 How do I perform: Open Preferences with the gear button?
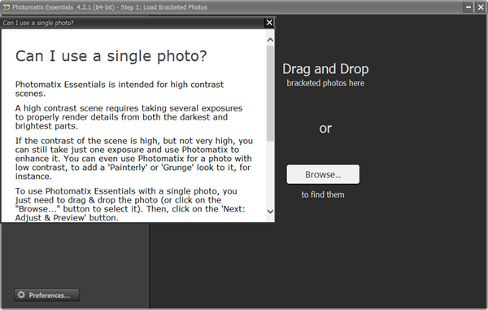pos(46,295)
